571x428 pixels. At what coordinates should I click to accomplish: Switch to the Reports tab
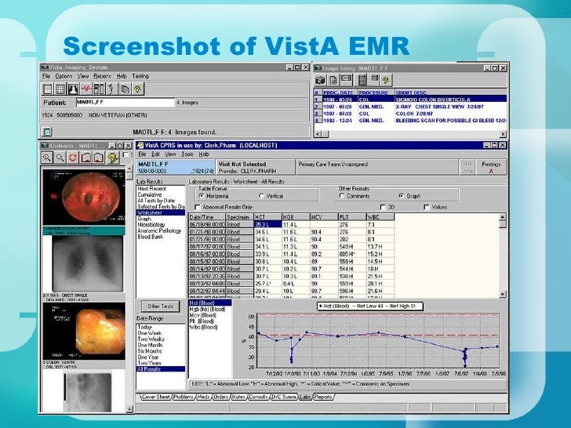coord(323,397)
